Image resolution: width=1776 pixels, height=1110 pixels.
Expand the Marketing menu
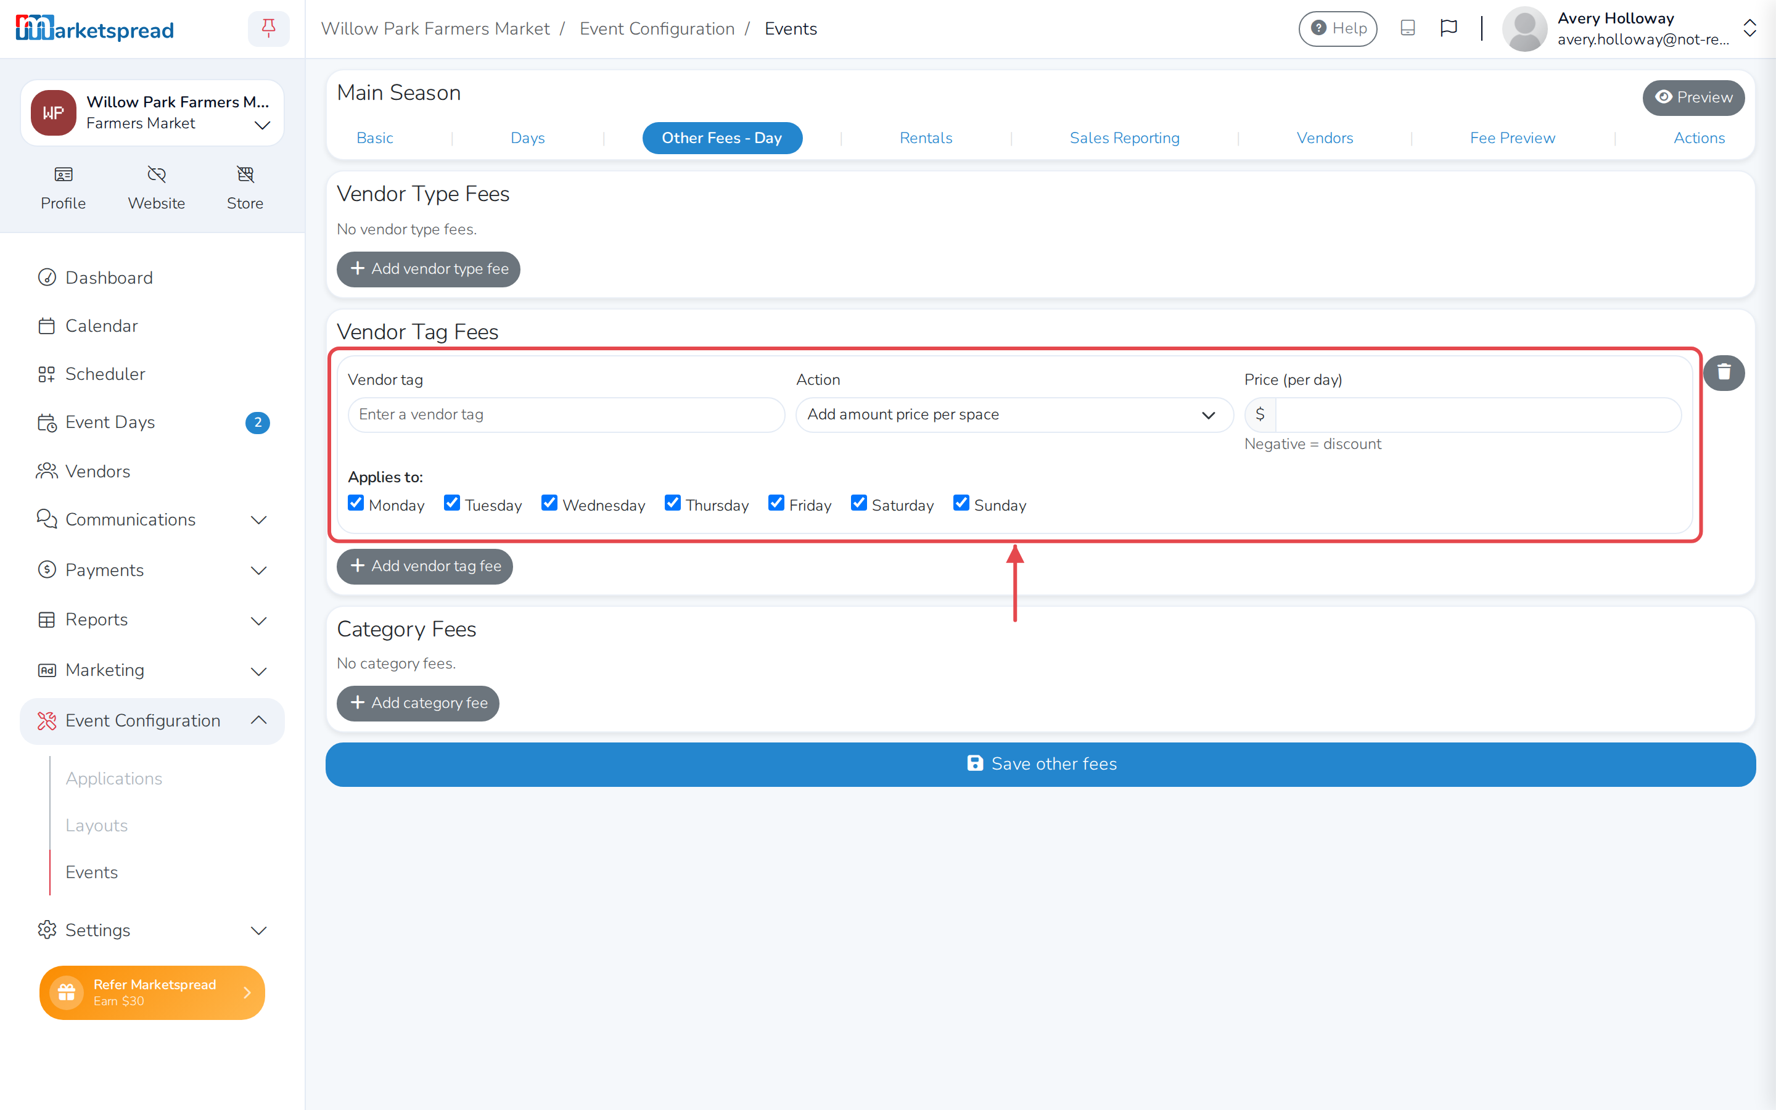tap(152, 670)
